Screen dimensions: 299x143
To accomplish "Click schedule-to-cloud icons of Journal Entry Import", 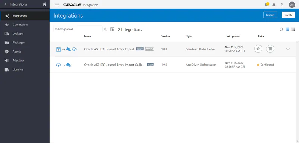I will pyautogui.click(x=67, y=49).
